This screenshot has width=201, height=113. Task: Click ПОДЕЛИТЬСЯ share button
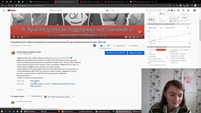119,46
